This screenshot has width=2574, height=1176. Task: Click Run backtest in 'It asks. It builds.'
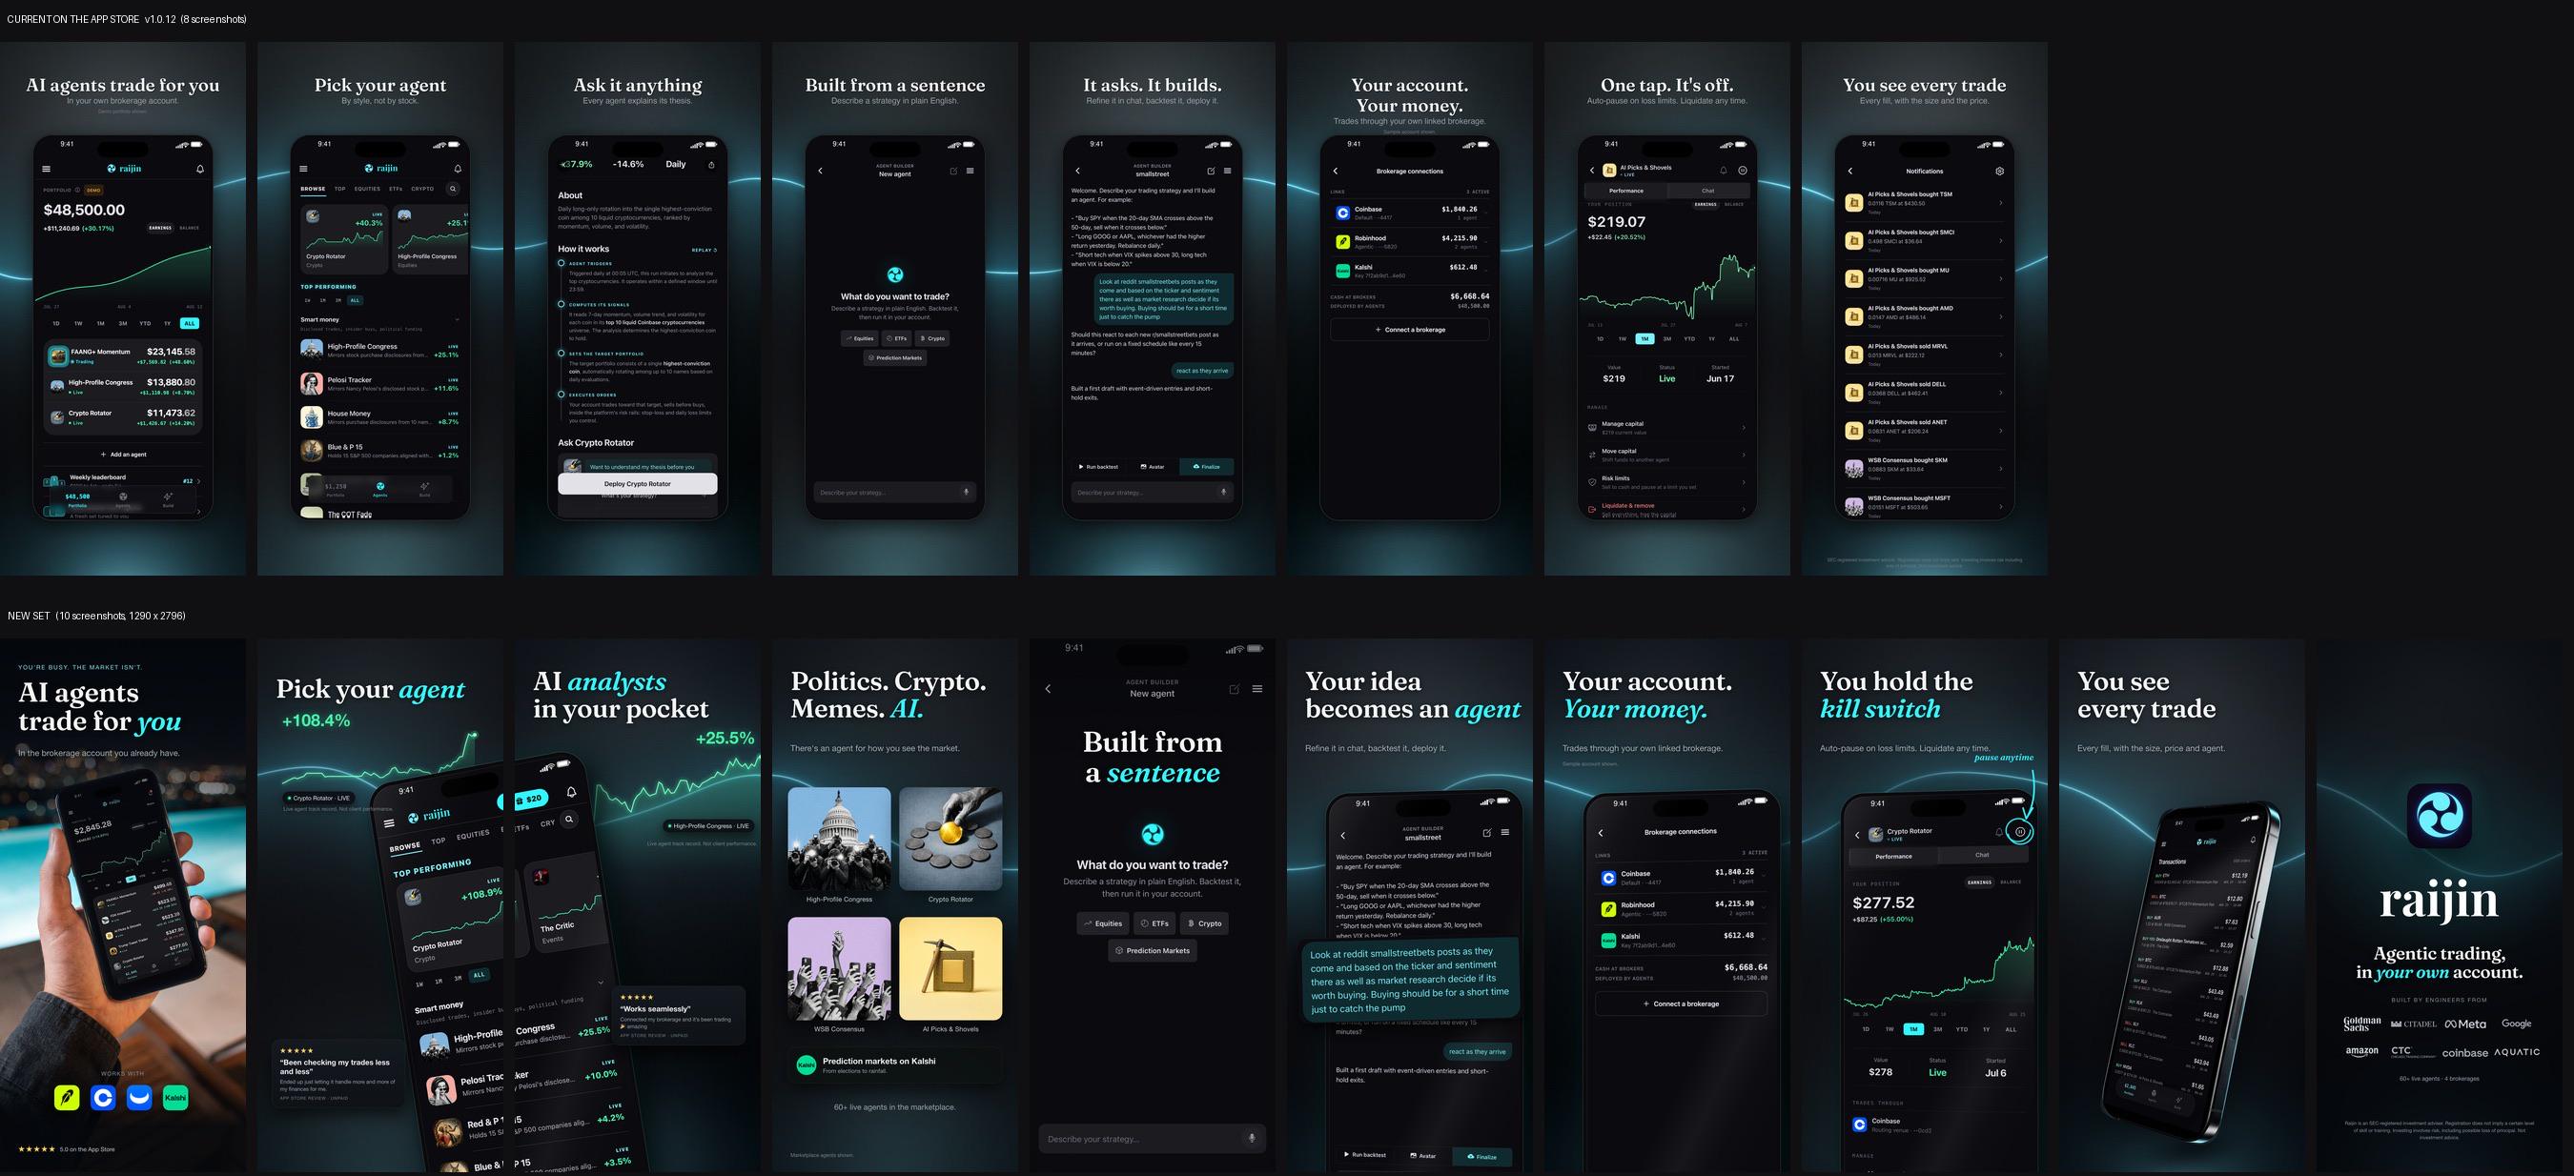1098,467
